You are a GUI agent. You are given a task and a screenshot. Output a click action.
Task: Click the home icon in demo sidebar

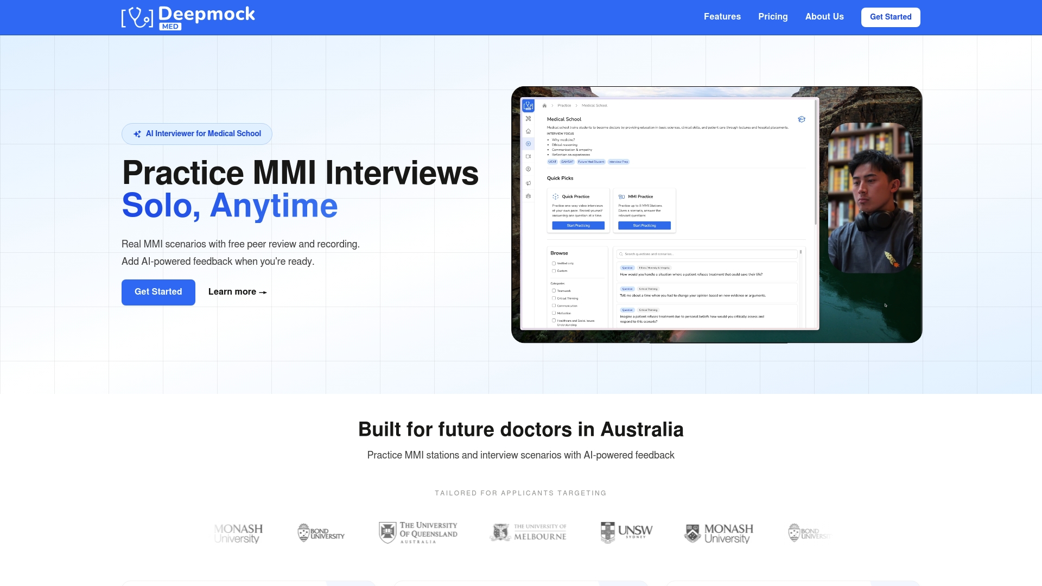(528, 131)
